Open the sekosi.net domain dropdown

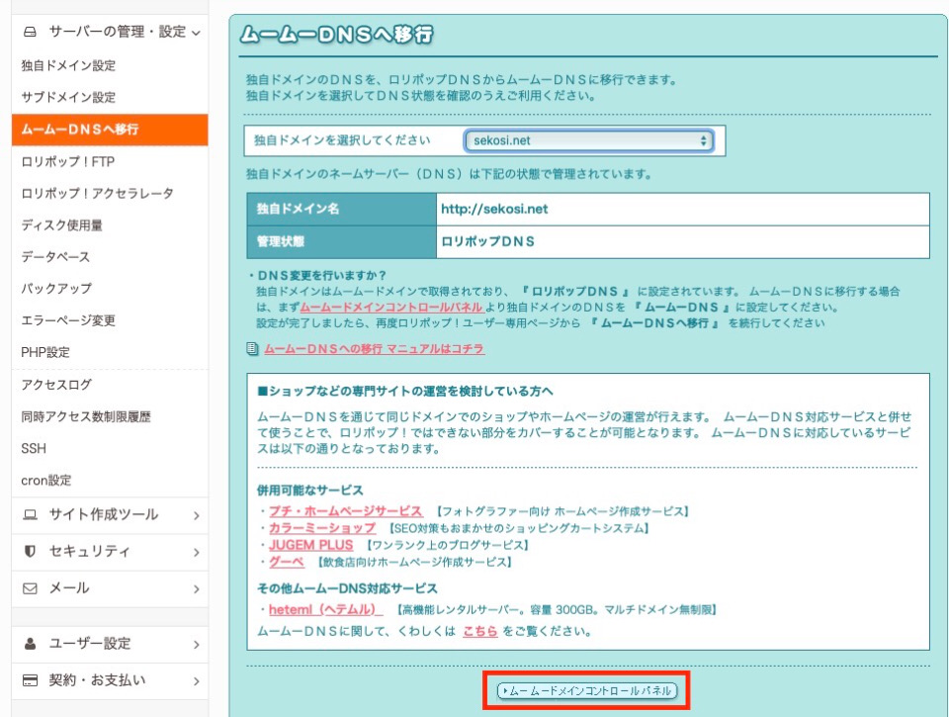(588, 140)
